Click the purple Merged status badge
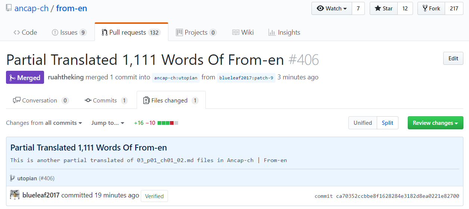The width and height of the screenshot is (469, 209). tap(25, 77)
